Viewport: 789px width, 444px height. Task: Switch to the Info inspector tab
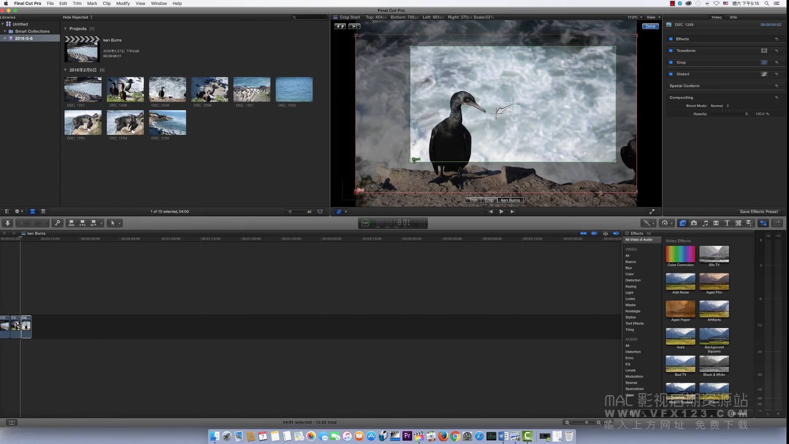pyautogui.click(x=734, y=17)
